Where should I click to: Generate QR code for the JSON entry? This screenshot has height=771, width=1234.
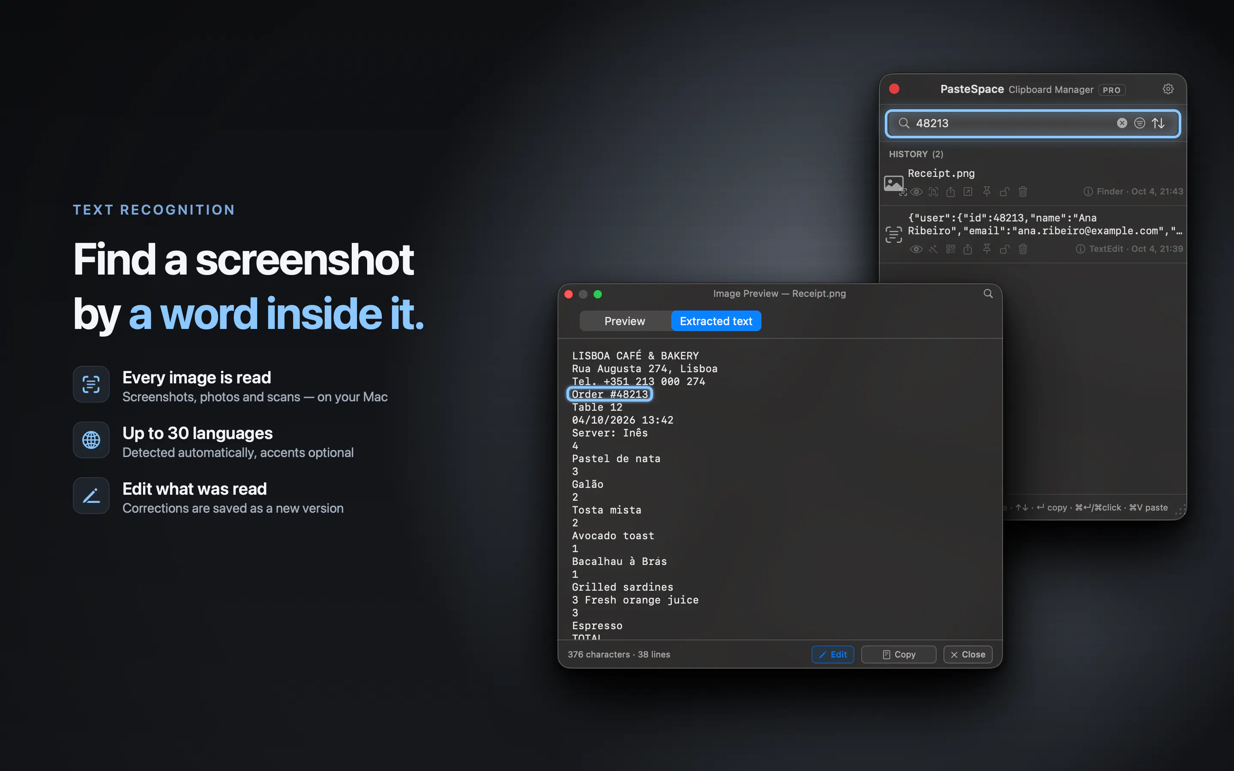tap(950, 249)
